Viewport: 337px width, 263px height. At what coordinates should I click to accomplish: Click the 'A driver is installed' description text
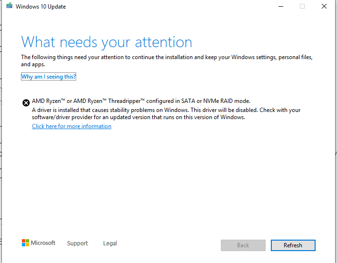coord(166,113)
